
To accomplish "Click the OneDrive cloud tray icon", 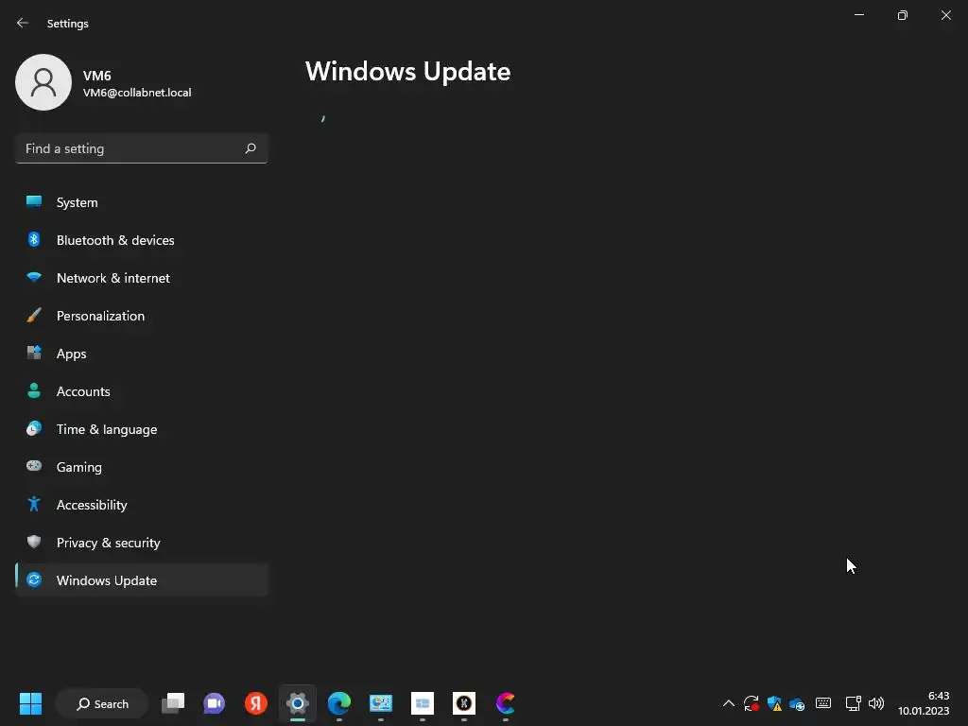I will pos(797,703).
